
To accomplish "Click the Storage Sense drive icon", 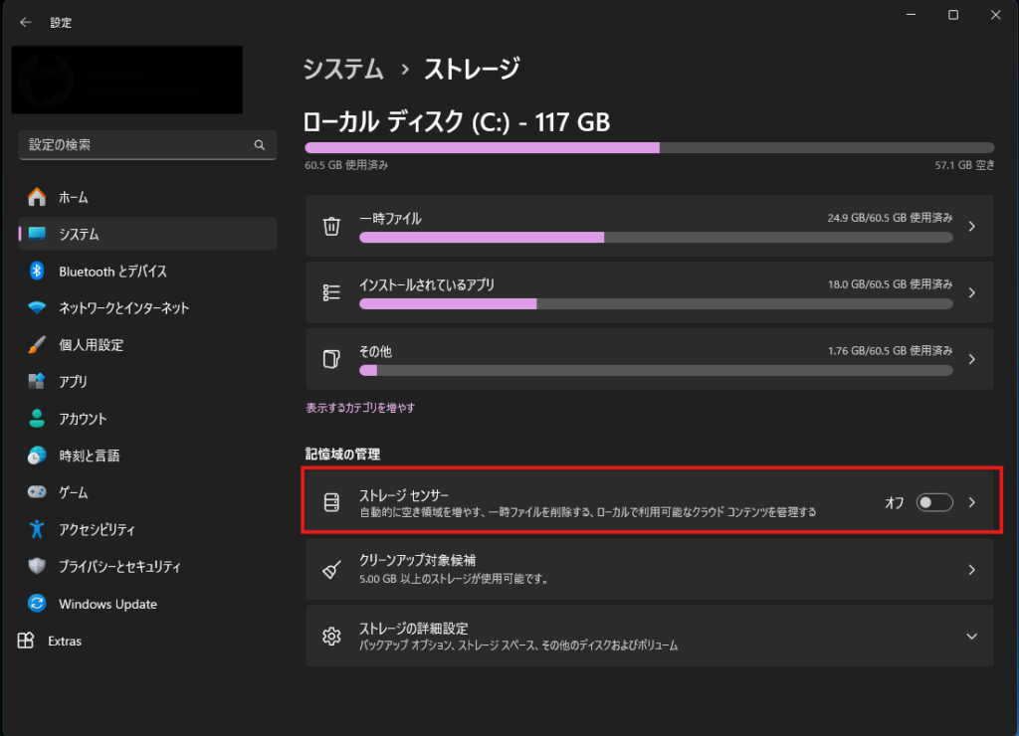I will point(332,502).
